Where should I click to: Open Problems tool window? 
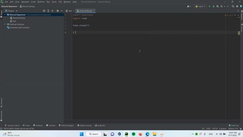coord(38,126)
